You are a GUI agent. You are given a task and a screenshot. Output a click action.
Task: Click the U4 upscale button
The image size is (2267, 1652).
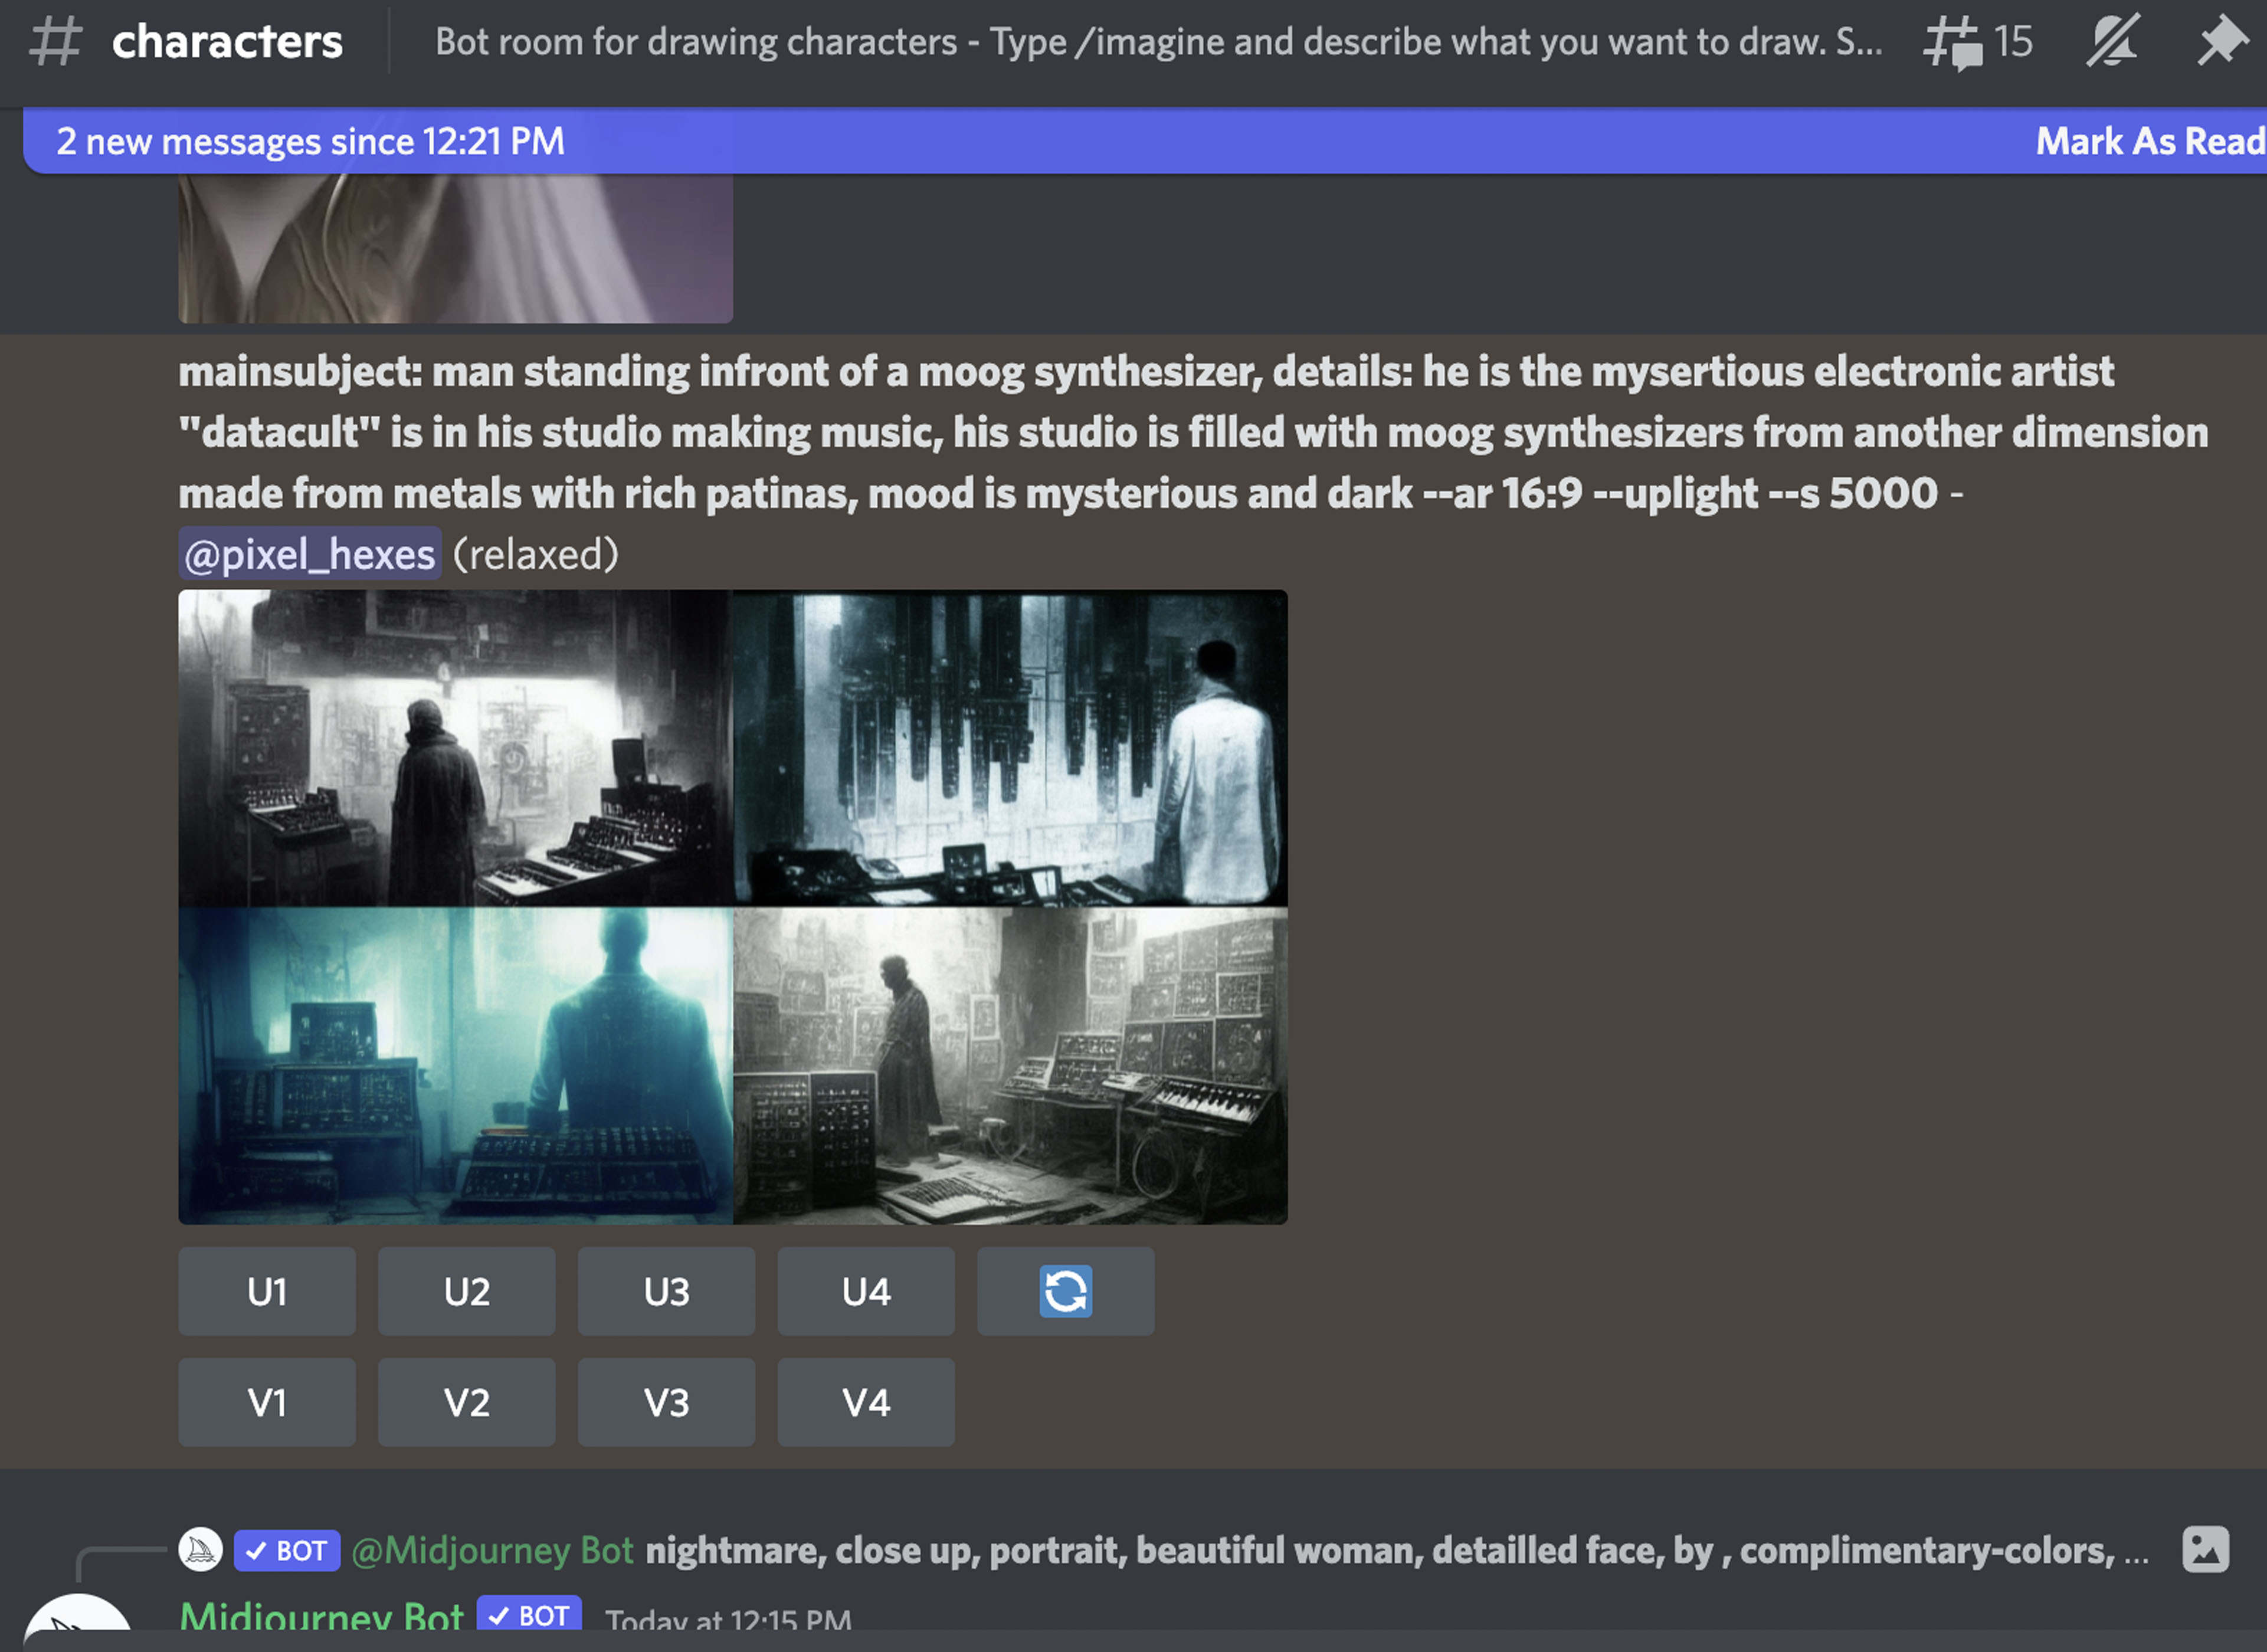tap(865, 1291)
